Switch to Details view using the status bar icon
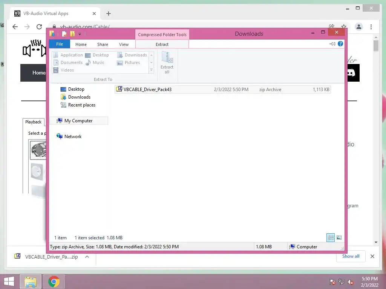386x289 pixels. click(x=331, y=238)
